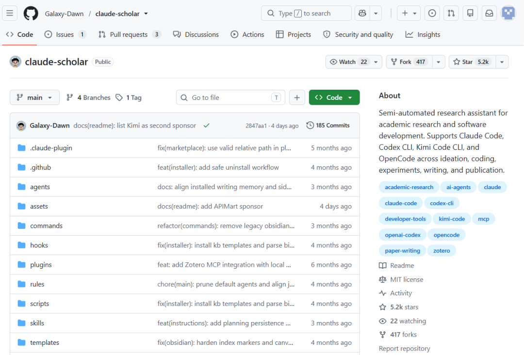Click the kimi-code topic tag
Screen dimensions: 524x355
click(x=452, y=219)
